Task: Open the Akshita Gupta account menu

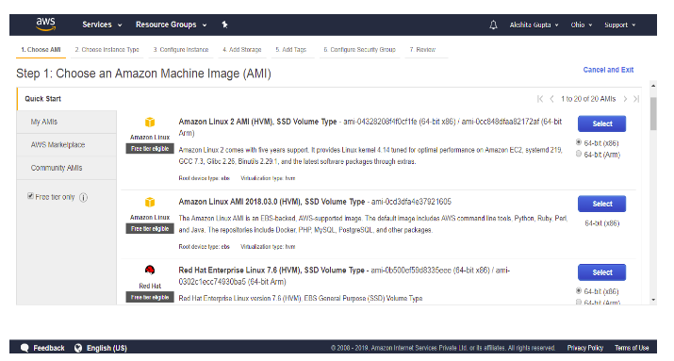Action: [x=534, y=25]
